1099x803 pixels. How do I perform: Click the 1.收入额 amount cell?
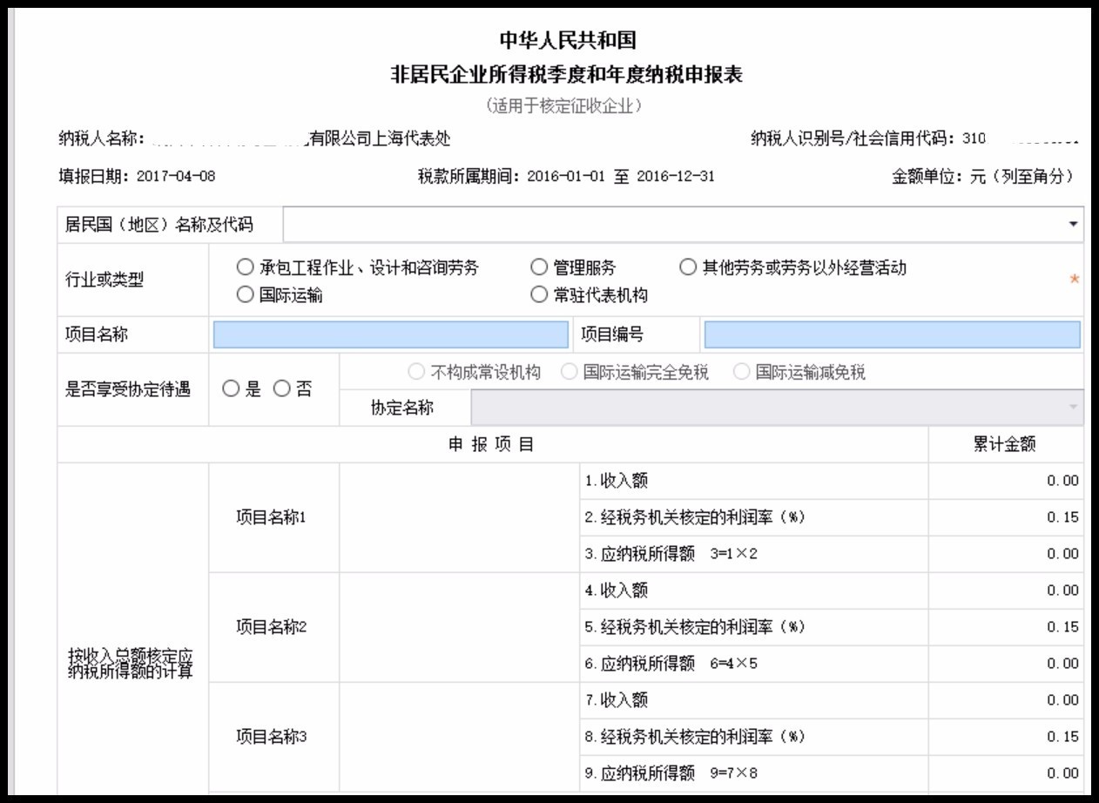[x=1006, y=481]
